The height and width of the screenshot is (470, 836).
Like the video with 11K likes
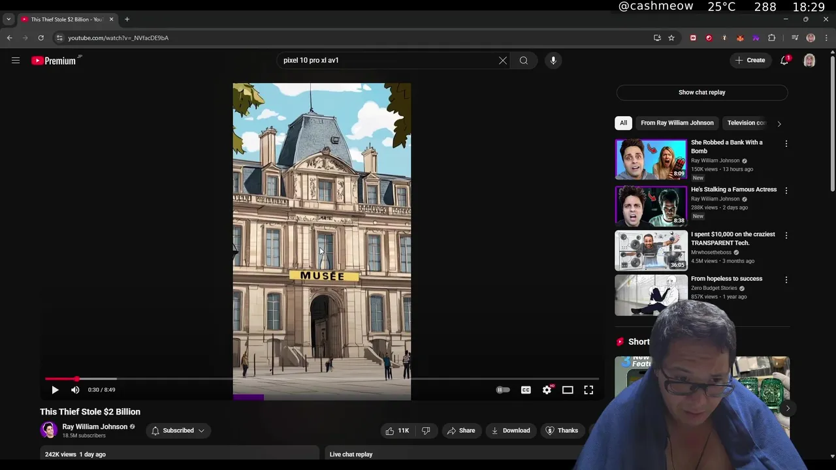pos(397,430)
